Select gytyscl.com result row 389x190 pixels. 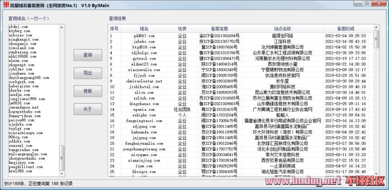click(x=240, y=58)
